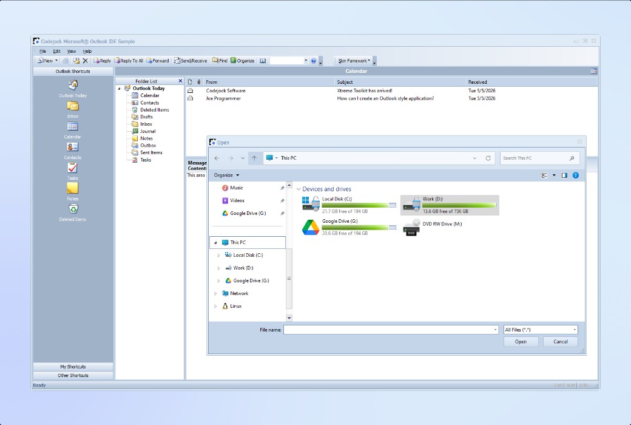Click the File name input field

tap(391, 330)
